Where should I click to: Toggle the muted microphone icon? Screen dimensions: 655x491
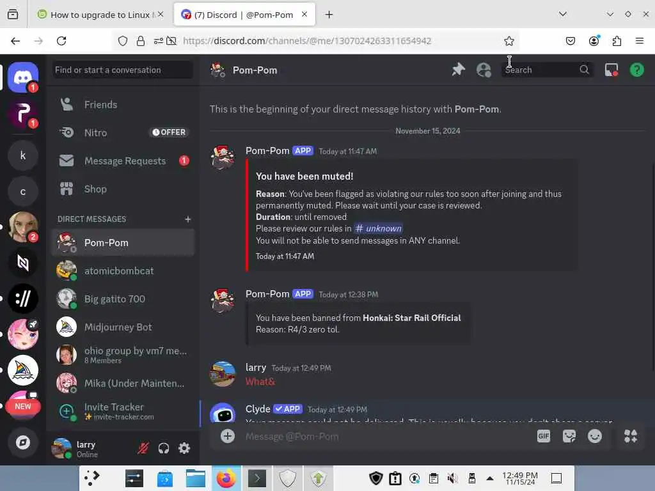tap(143, 448)
